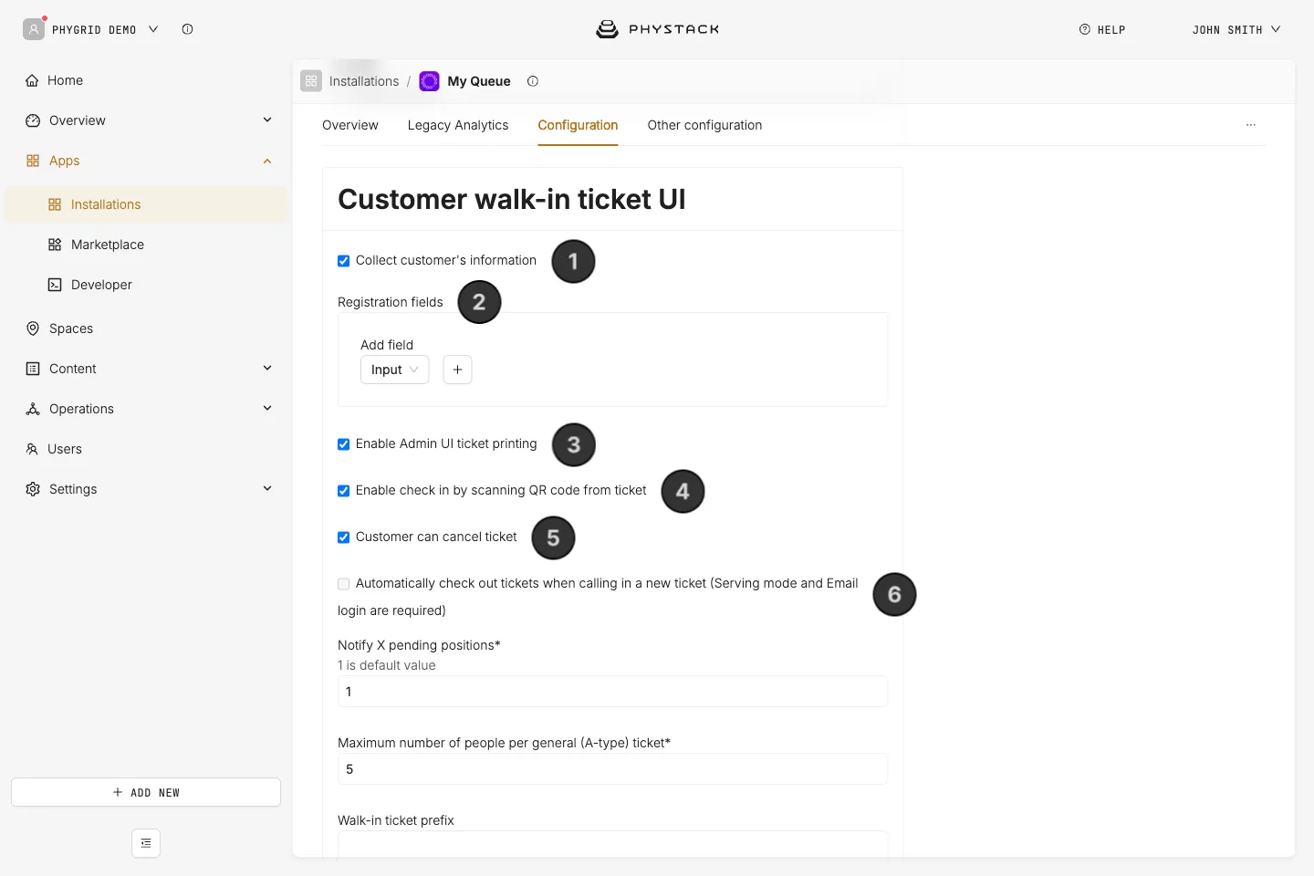Expand the Content sidebar section
The height and width of the screenshot is (876, 1314).
[x=267, y=368]
